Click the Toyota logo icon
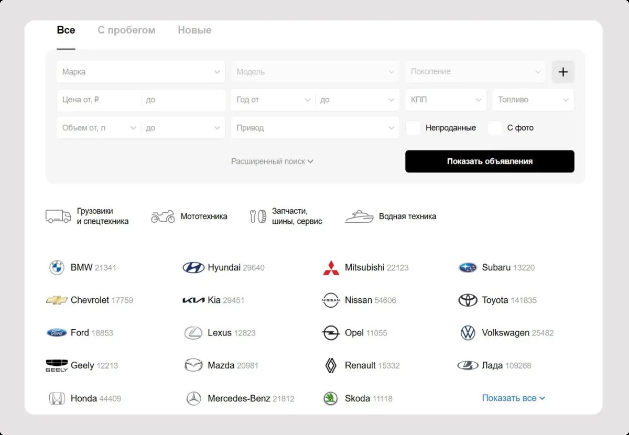The width and height of the screenshot is (629, 435). [x=468, y=300]
